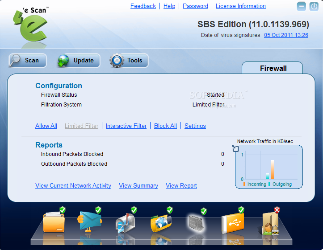This screenshot has width=323, height=250.
Task: Open View Current Network Activity
Action: [73, 185]
